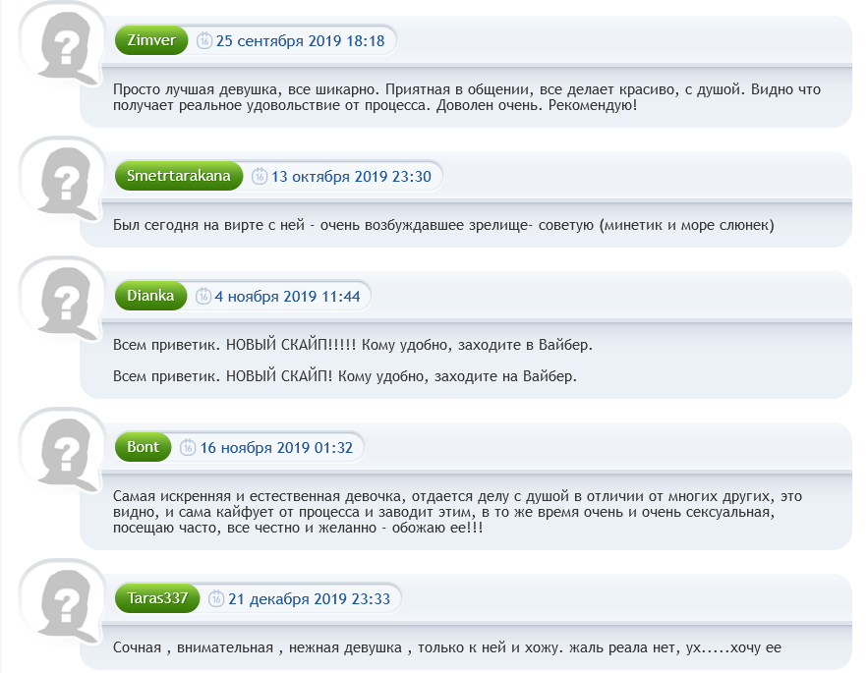Click the timestamp 4 ноября 2019 11:44
The width and height of the screenshot is (868, 673).
287,296
